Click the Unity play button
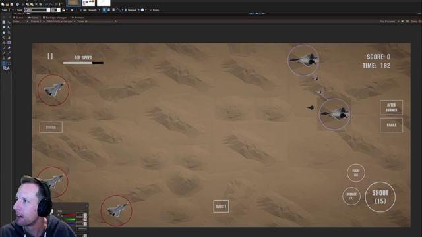 point(251,13)
